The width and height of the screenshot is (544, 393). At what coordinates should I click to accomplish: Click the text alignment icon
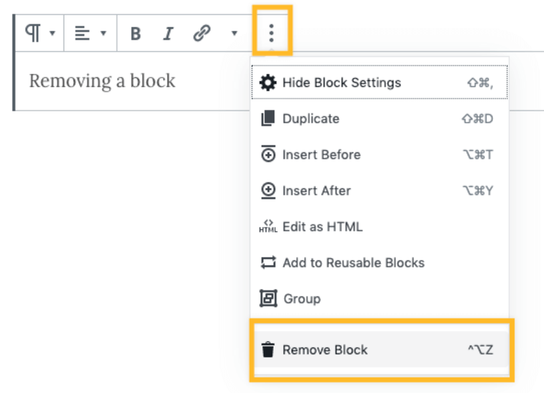pos(82,33)
